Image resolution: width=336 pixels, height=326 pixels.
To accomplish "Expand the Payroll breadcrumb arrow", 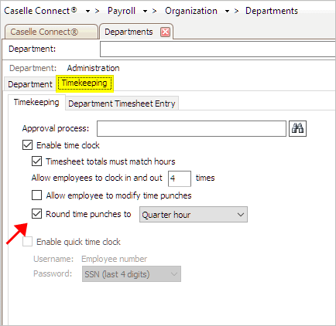I will (x=145, y=12).
